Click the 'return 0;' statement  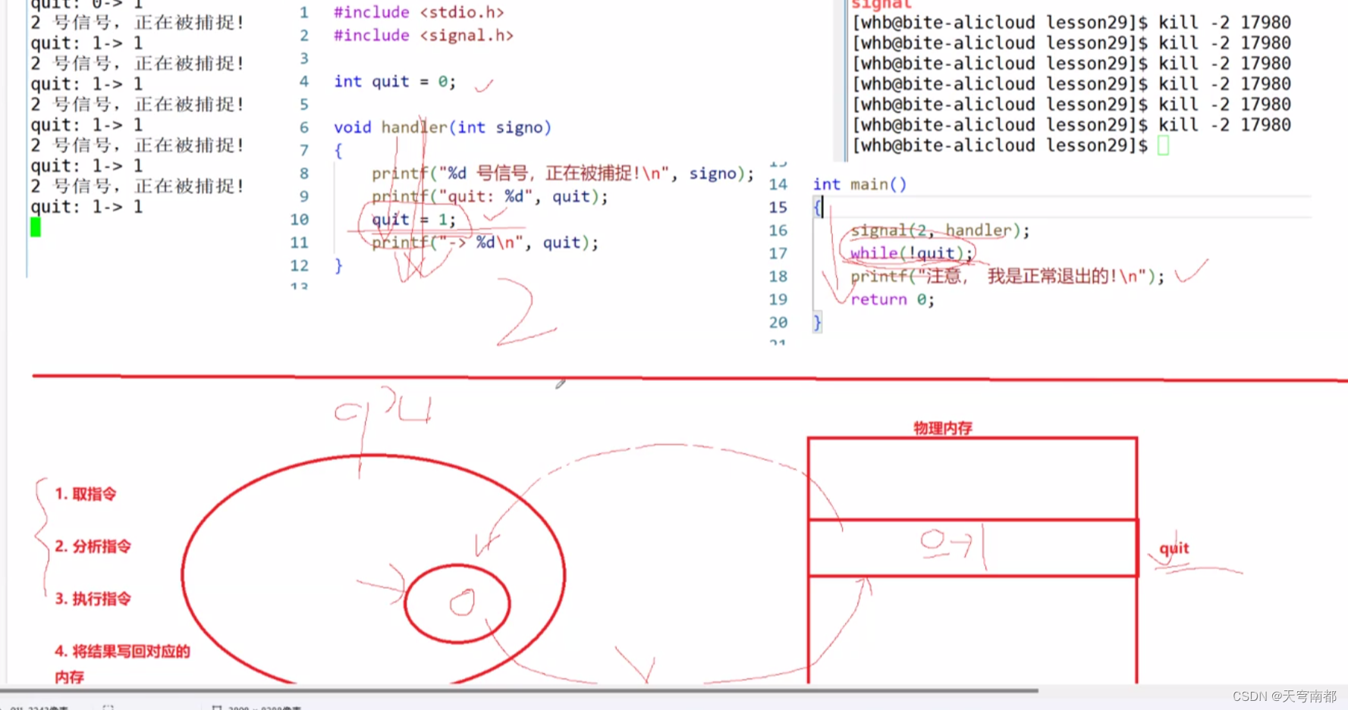tap(892, 299)
